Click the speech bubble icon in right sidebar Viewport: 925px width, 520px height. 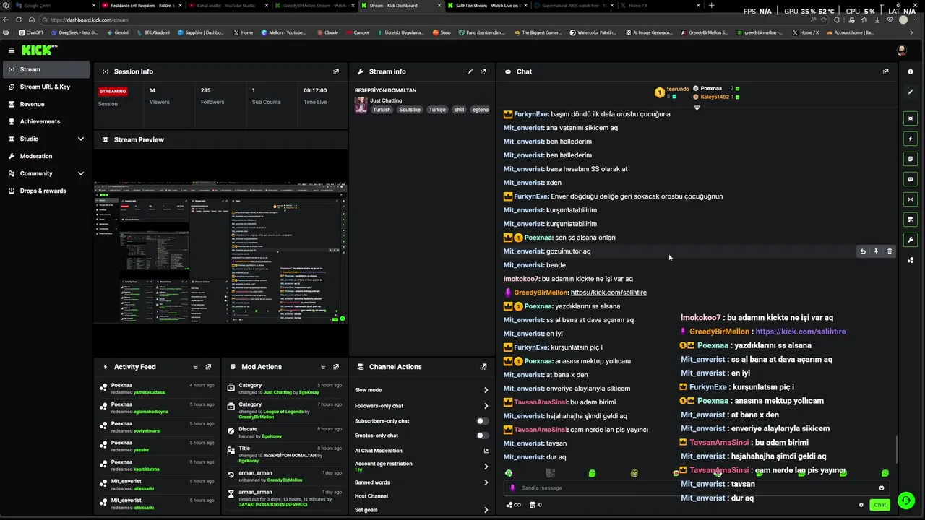[911, 179]
